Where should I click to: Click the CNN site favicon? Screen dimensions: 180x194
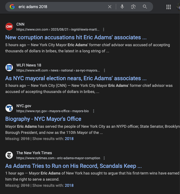tap(9, 27)
